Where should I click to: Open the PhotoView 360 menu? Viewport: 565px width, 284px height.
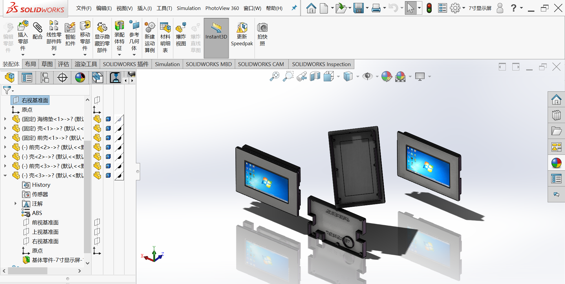222,8
